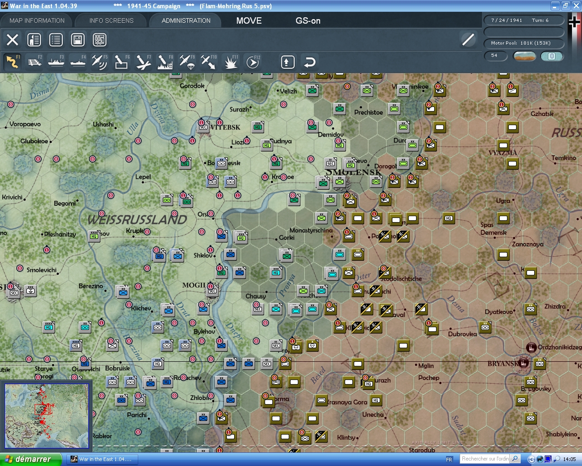Image resolution: width=582 pixels, height=466 pixels.
Task: Click the minimap thumbnail of the front
Action: (x=46, y=415)
